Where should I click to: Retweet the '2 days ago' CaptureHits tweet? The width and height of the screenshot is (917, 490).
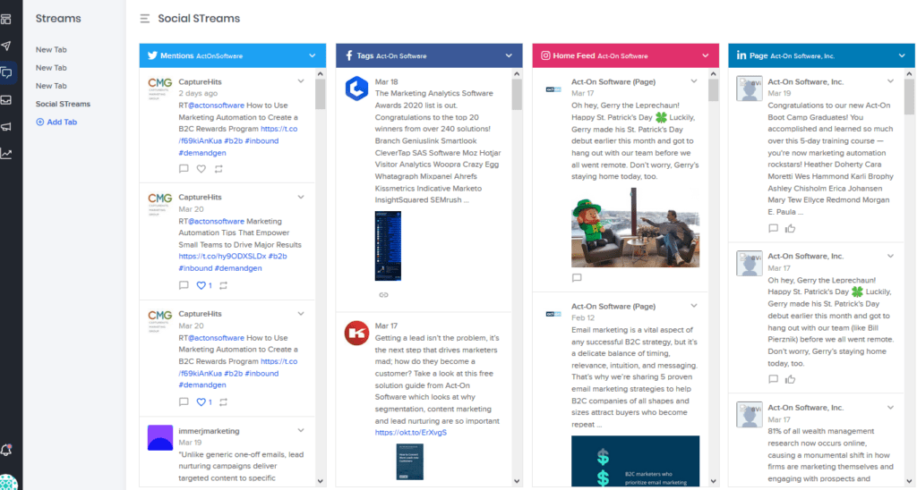point(219,169)
